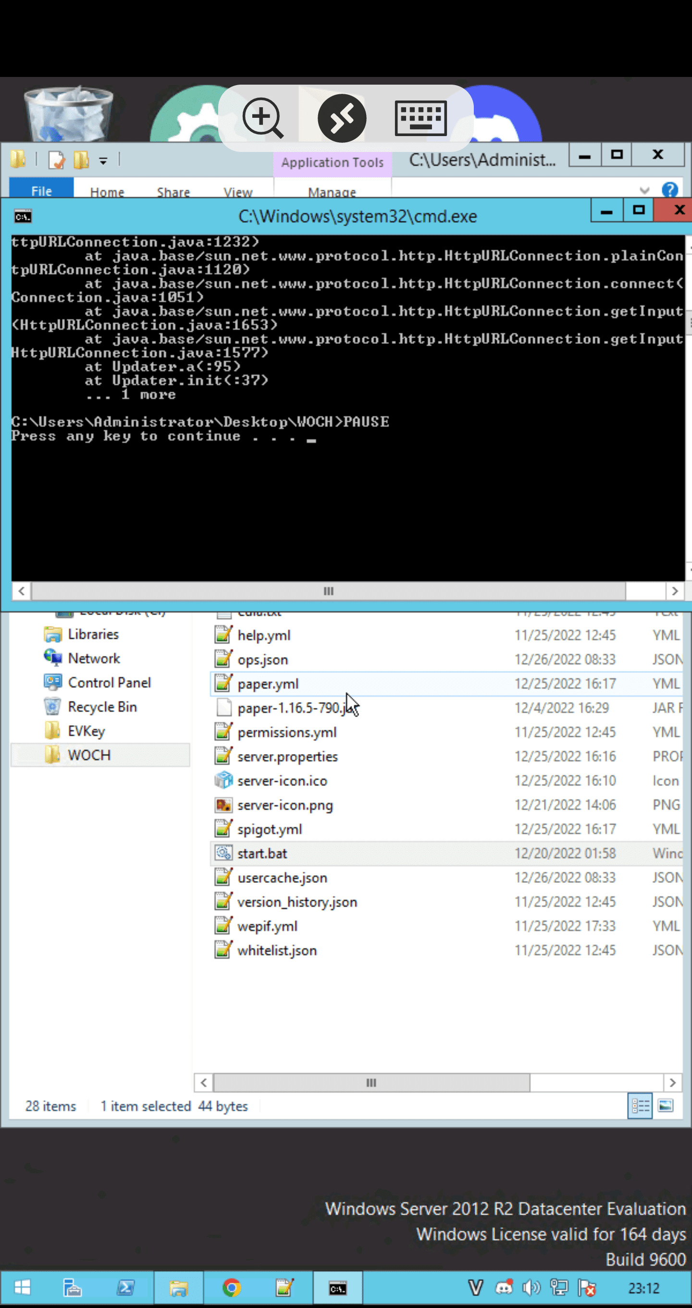Switch to the Manage ribbon tab
The image size is (692, 1308).
coord(332,192)
